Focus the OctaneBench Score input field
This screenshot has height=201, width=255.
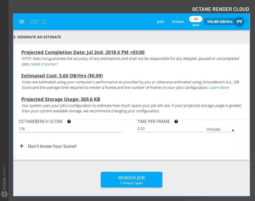click(71, 129)
